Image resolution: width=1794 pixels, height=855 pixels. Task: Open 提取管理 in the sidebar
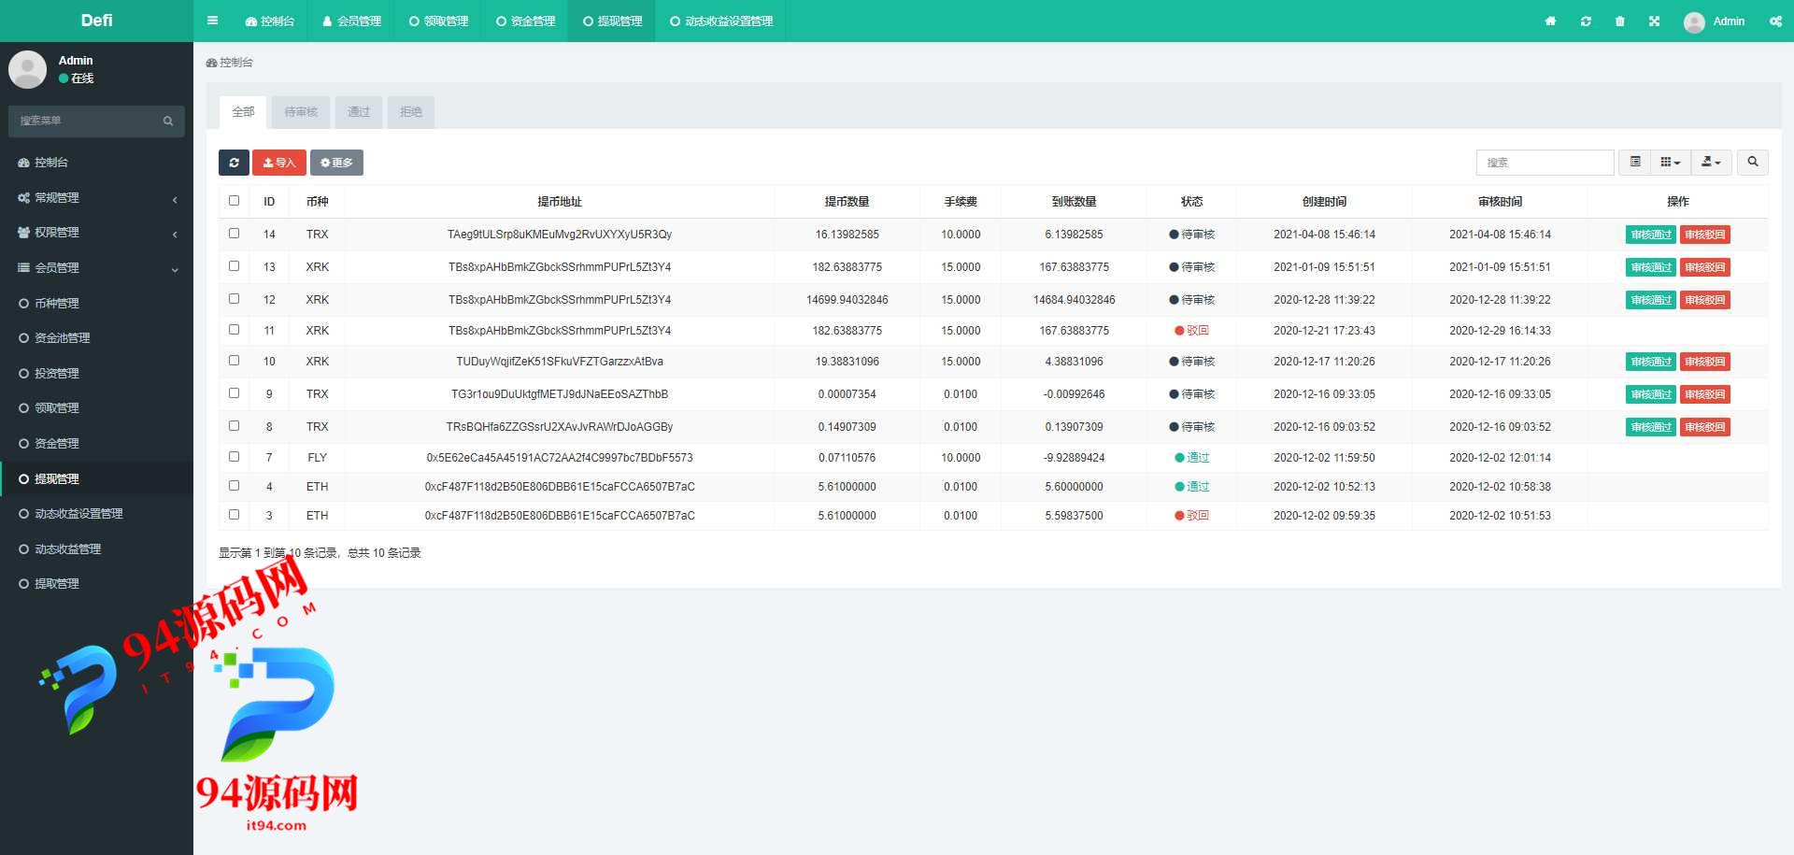point(96,583)
